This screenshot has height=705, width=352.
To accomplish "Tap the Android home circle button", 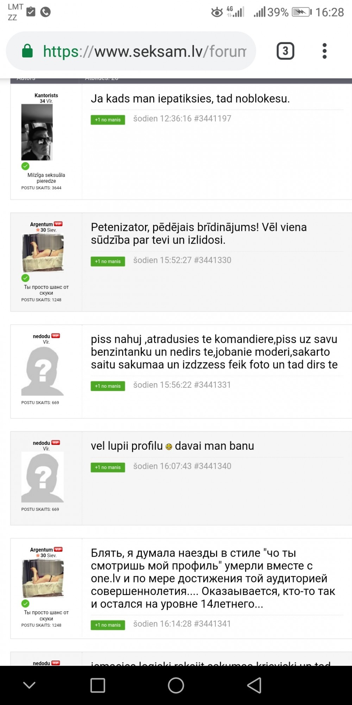I will [x=176, y=685].
